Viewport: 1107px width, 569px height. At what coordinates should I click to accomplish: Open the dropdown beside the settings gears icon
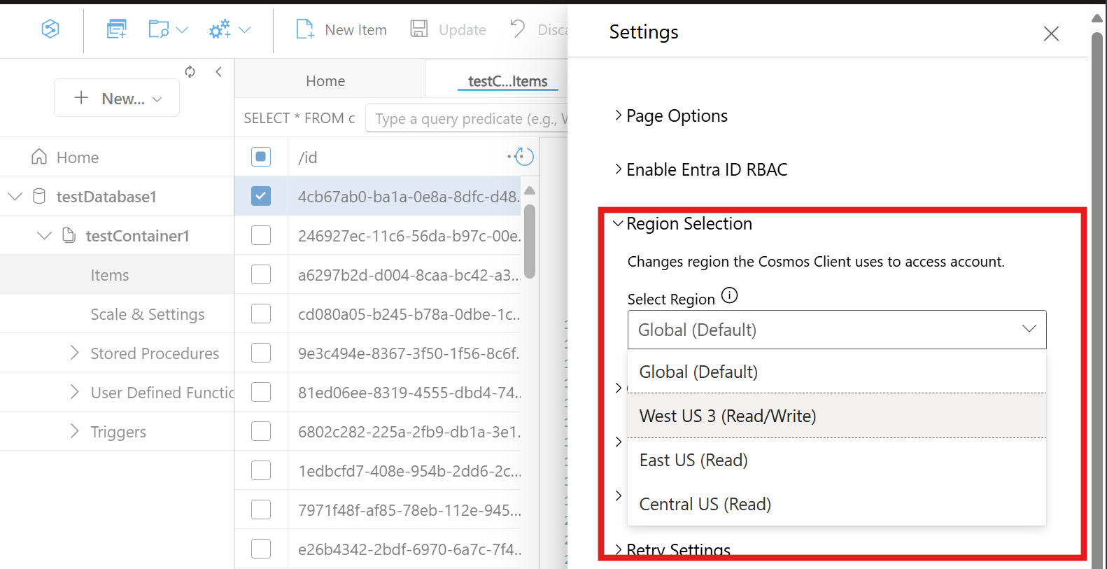(x=245, y=30)
